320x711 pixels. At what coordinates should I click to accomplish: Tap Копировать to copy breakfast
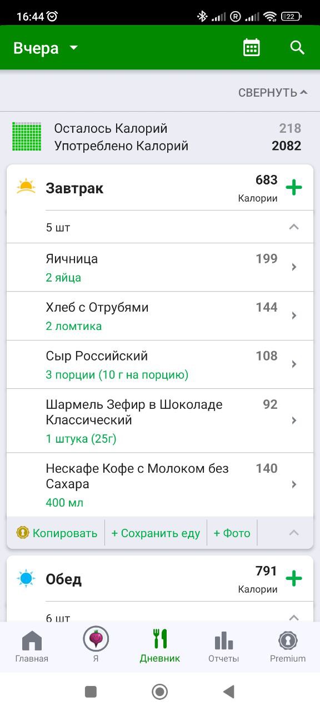(57, 533)
